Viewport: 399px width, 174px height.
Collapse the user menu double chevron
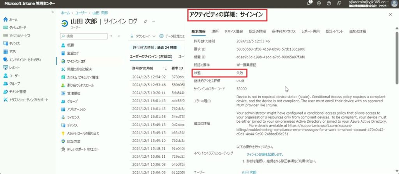(118, 36)
